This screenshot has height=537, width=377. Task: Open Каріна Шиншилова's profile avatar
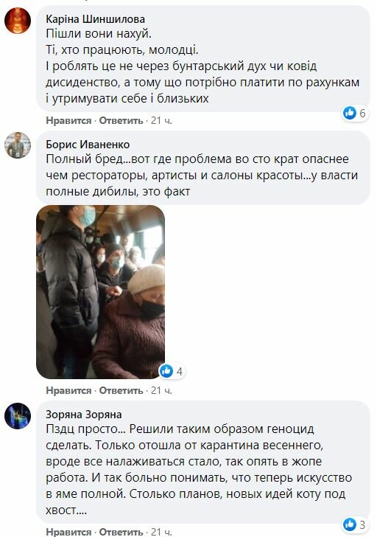[18, 20]
